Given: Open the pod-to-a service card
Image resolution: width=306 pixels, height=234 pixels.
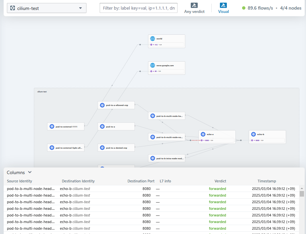Looking at the screenshot, I should (x=116, y=126).
